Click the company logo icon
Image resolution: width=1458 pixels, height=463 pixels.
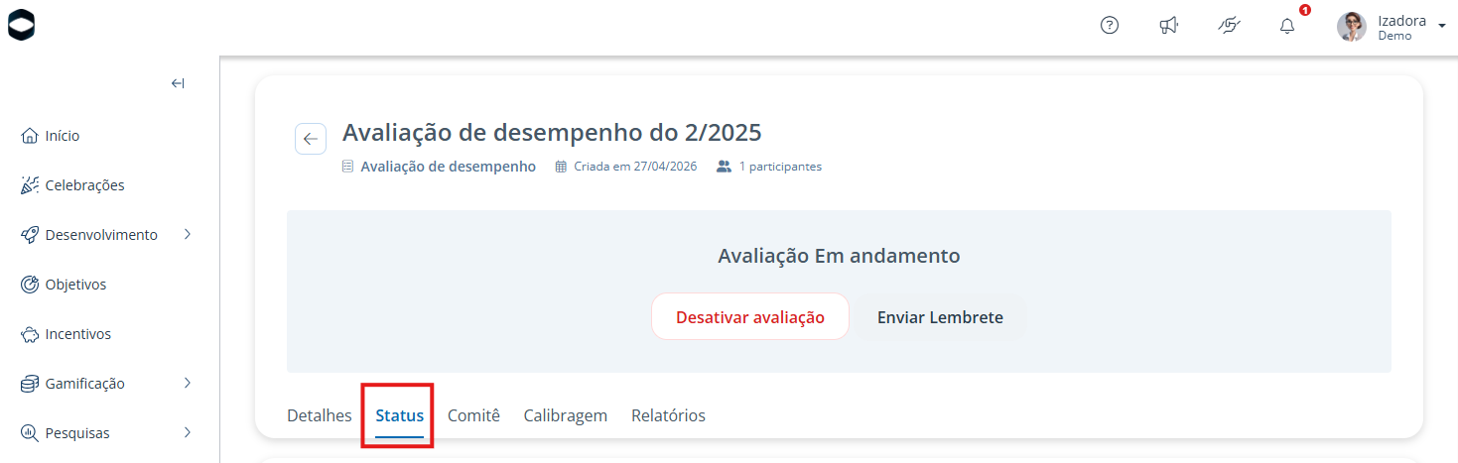coord(21,27)
